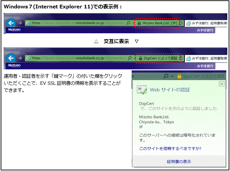The height and width of the screenshot is (171, 230).
Task: Click the DigiCert によって認証 label inside the red box
Action: coord(161,58)
